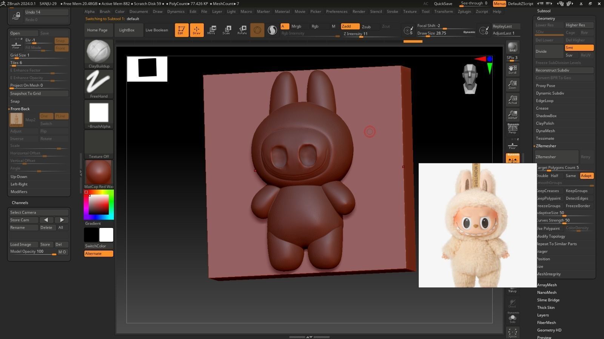
Task: Open the ClayBuildup brush thumbnail
Action: point(99,54)
